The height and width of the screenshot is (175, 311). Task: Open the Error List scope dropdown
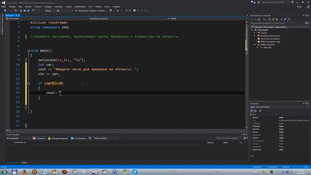(18, 138)
